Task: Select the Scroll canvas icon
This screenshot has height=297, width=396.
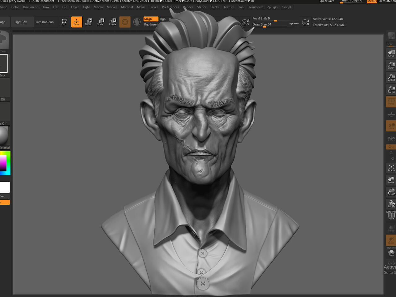Action: [391, 54]
